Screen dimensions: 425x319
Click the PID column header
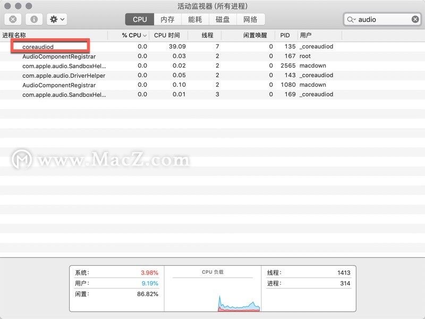(x=285, y=35)
